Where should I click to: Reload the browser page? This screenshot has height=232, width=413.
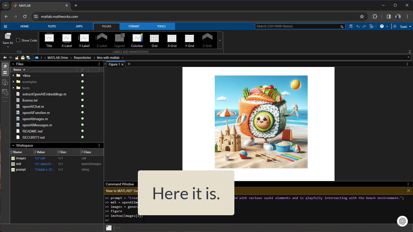25,16
